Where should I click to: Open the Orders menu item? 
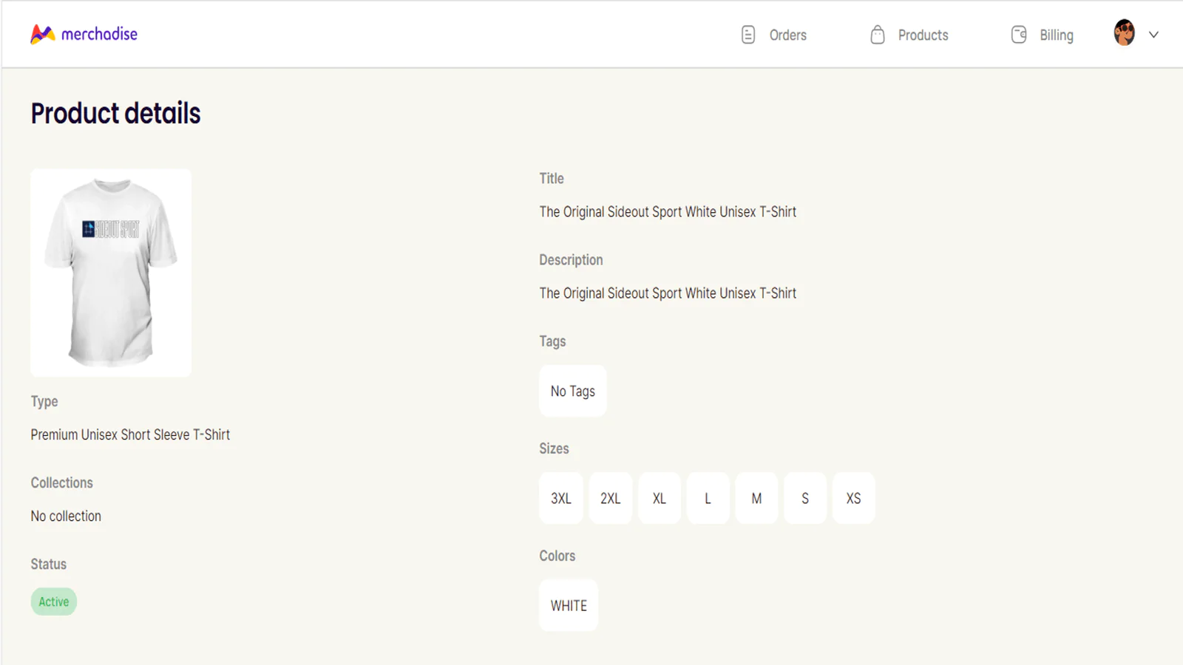tap(787, 35)
